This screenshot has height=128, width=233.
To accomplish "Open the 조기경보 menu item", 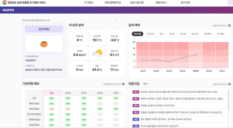I will (x=89, y=3).
